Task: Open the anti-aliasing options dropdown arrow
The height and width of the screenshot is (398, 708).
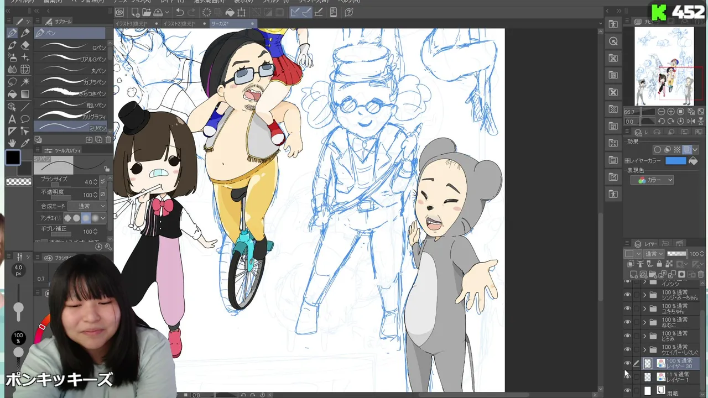Action: tap(103, 218)
